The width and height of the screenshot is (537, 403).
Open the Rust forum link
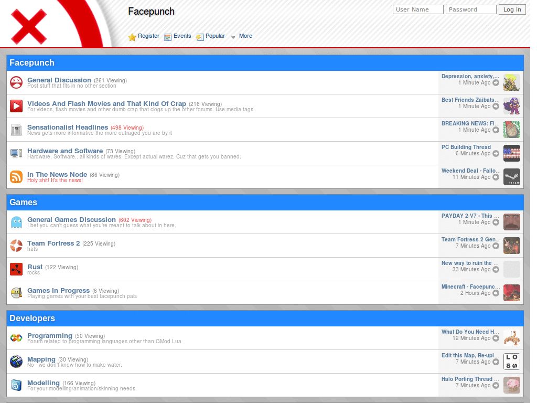tap(35, 267)
